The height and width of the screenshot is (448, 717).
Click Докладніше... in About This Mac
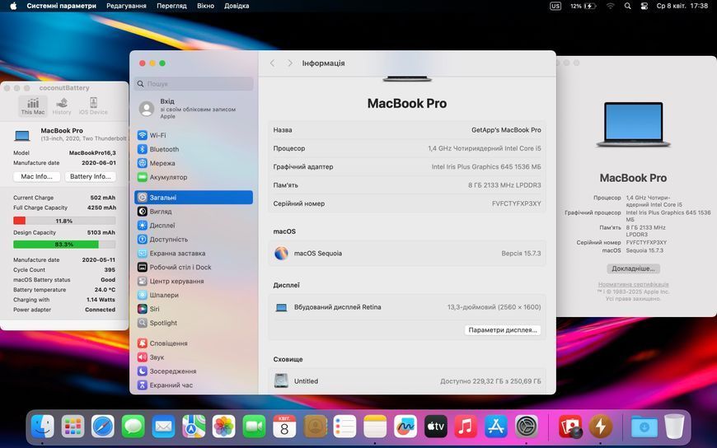633,268
